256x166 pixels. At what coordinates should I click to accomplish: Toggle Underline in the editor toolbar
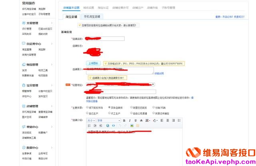136,120
